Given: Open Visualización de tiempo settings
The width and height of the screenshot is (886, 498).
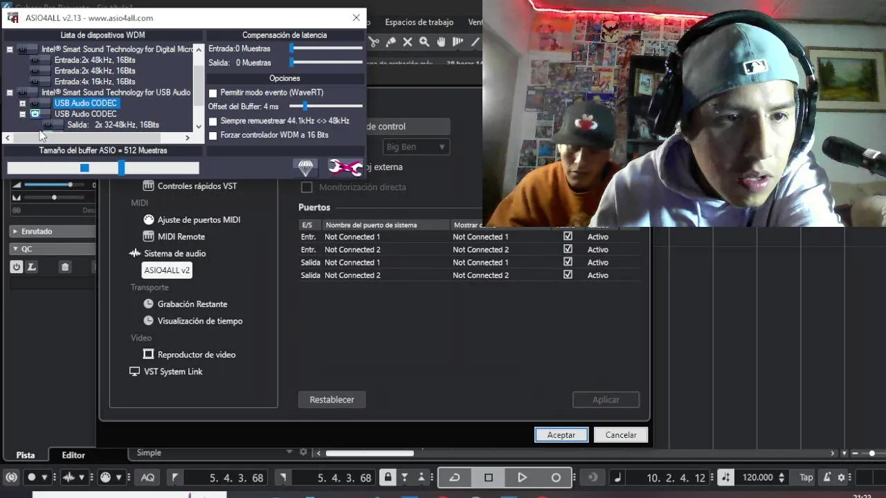Looking at the screenshot, I should click(200, 321).
